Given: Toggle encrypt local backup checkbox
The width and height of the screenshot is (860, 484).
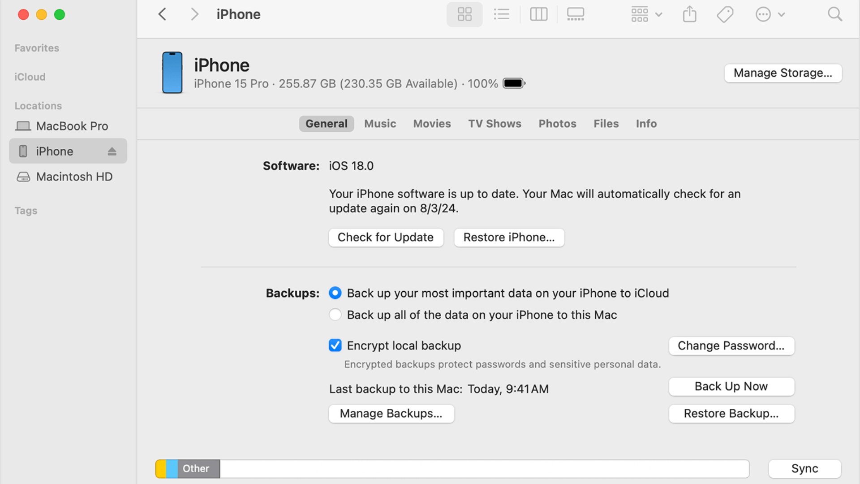Looking at the screenshot, I should pos(335,346).
